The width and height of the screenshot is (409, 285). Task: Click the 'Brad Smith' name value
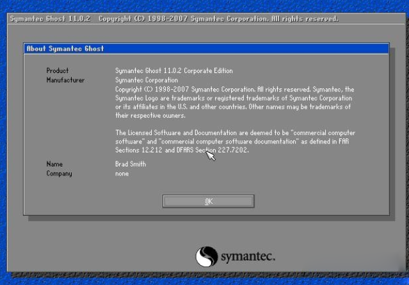click(131, 164)
